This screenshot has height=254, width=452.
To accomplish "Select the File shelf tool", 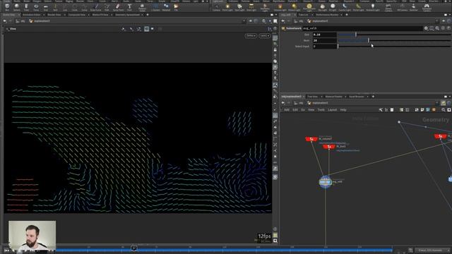I will tap(176, 7).
